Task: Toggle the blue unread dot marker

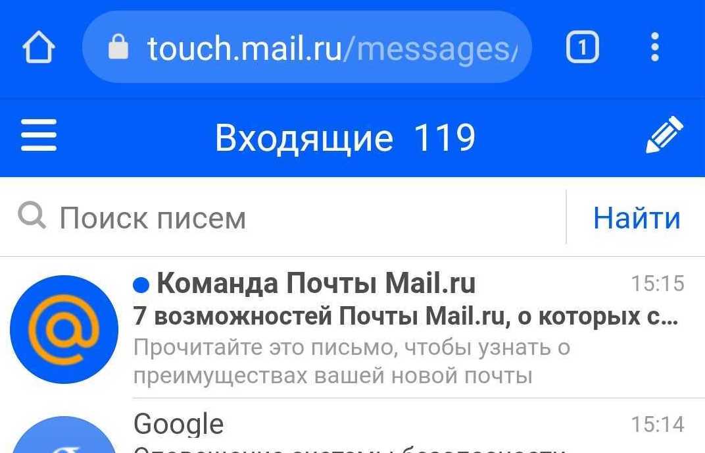Action: point(141,284)
